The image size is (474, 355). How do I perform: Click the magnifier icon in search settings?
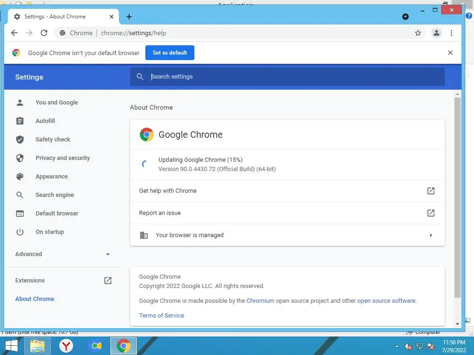pyautogui.click(x=140, y=77)
